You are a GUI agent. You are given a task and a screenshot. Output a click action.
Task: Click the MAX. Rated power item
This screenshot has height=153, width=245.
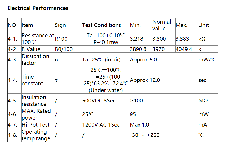(x=36, y=114)
